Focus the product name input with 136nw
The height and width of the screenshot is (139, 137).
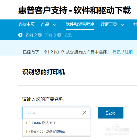tap(56, 113)
